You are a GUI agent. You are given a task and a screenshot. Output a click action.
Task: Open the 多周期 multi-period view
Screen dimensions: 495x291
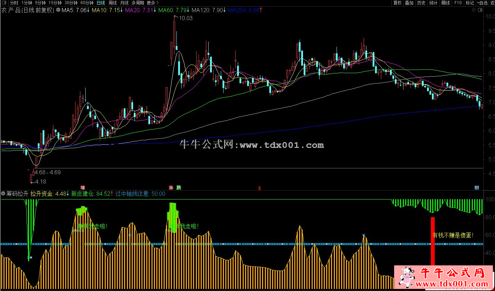click(138, 3)
